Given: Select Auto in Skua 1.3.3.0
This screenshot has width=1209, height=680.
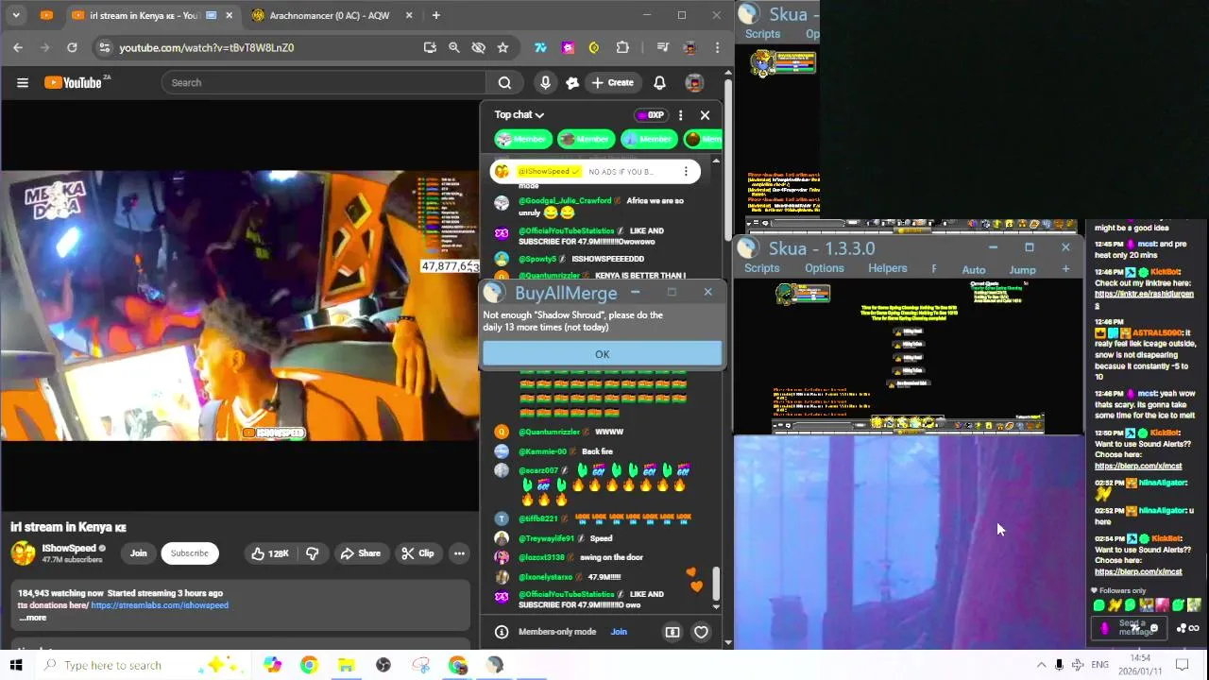Looking at the screenshot, I should pos(974,270).
